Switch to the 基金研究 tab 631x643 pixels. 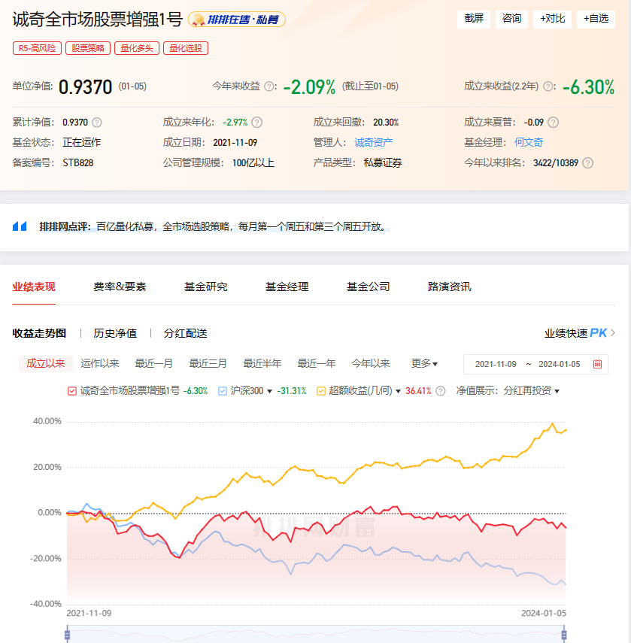coord(206,287)
